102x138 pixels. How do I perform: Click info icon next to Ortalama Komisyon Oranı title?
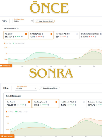pyautogui.click(x=100, y=34)
